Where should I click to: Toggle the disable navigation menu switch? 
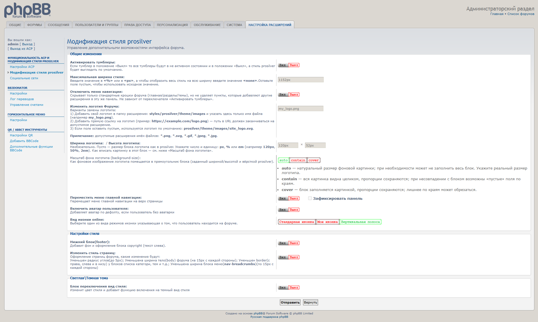[x=289, y=95]
